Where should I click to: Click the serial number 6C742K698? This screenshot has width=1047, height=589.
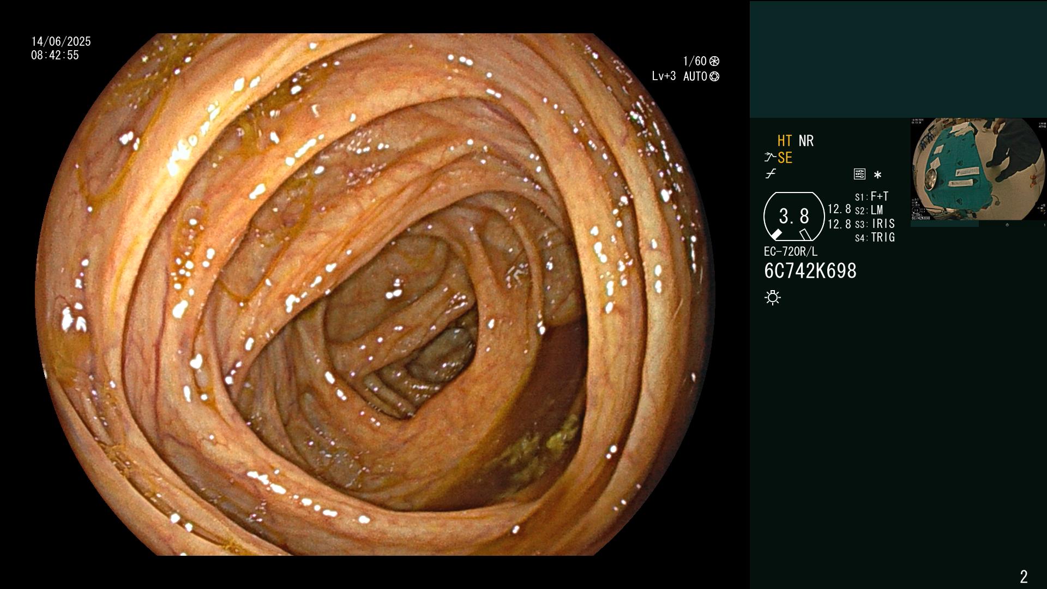[810, 271]
